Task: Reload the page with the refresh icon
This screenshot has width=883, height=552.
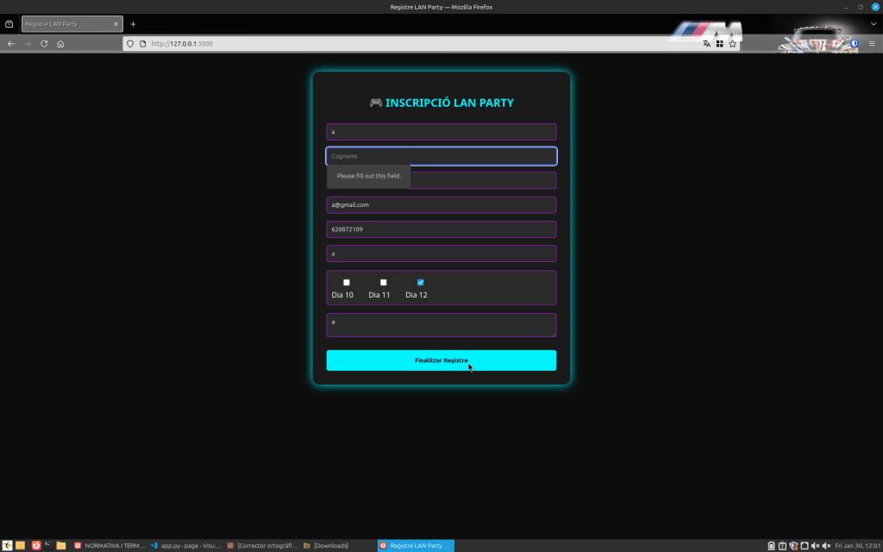Action: (44, 43)
